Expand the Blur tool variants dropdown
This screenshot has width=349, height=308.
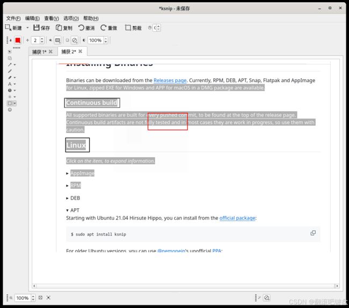click(14, 97)
